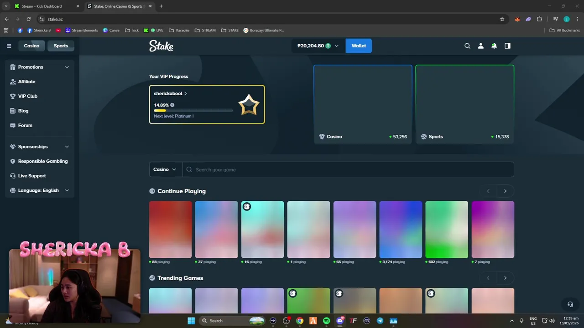This screenshot has height=328, width=584.
Task: Open the StreamElements bookmark
Action: click(82, 31)
